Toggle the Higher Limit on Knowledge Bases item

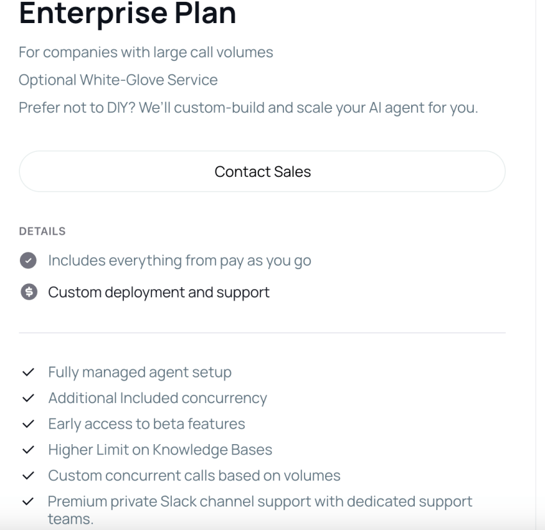[160, 449]
